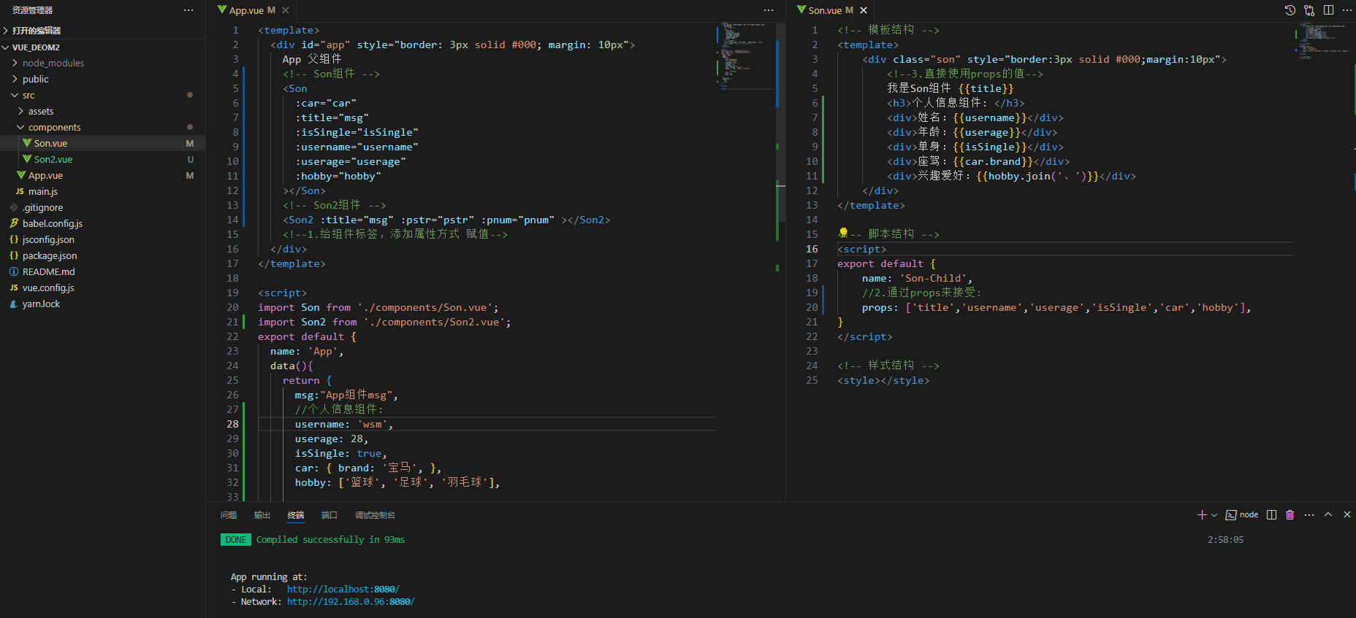Viewport: 1356px width, 618px height.
Task: Expand the assets folder
Action: pyautogui.click(x=102, y=112)
